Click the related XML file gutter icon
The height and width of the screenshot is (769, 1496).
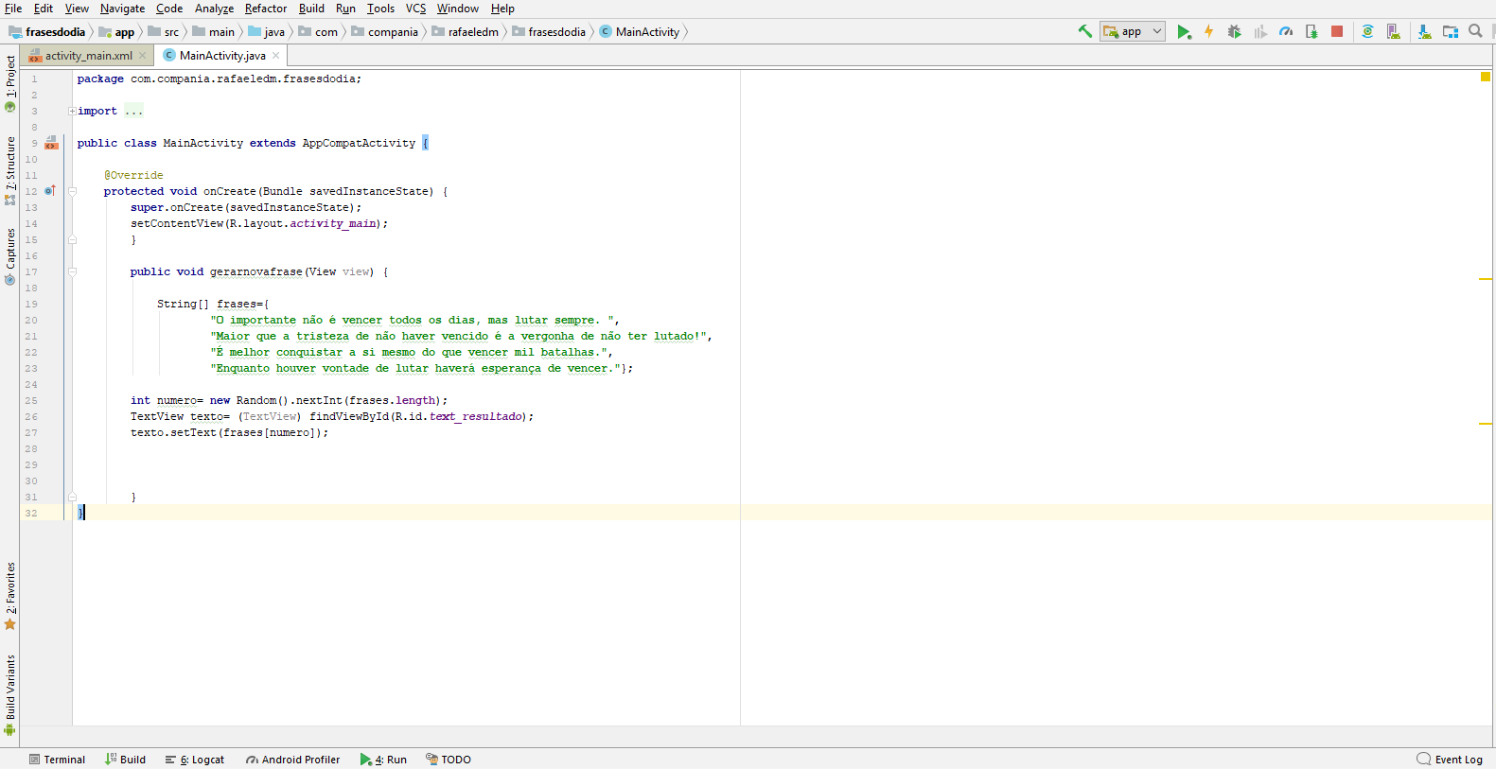[x=51, y=144]
